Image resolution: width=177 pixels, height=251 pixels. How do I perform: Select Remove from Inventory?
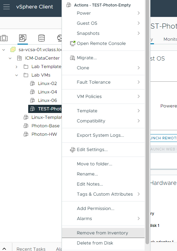point(103,233)
